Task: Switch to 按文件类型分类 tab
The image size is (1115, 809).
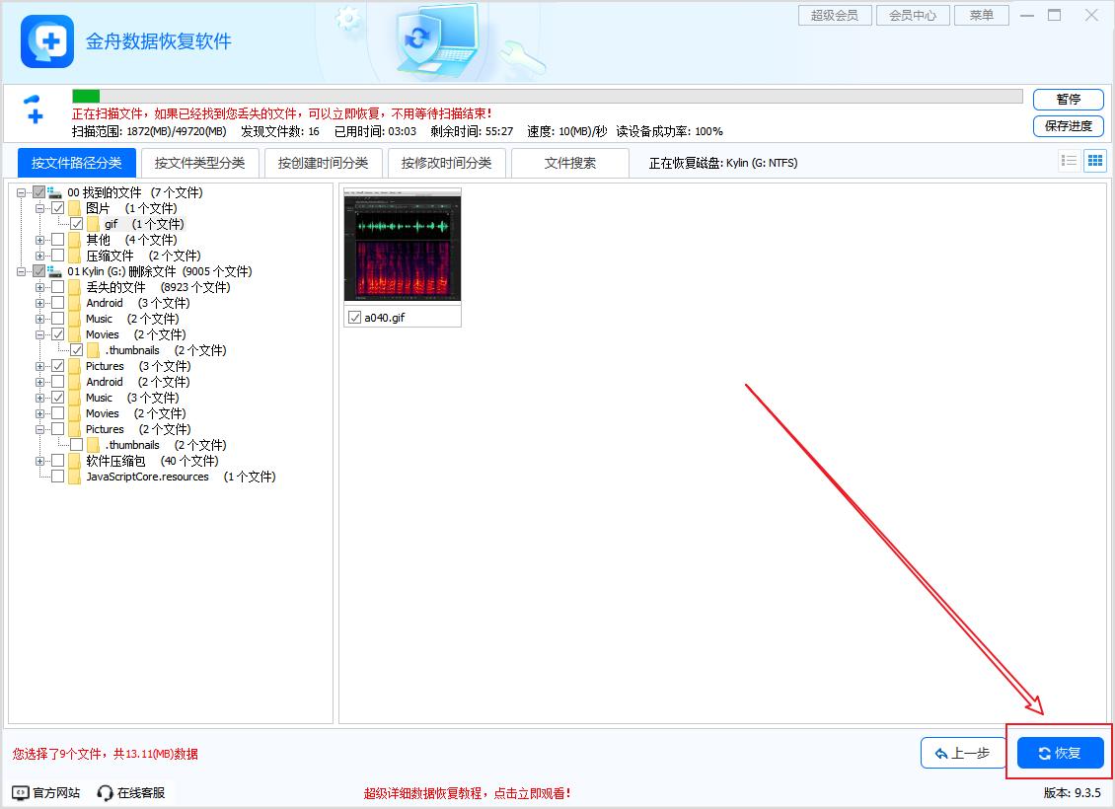Action: click(199, 163)
